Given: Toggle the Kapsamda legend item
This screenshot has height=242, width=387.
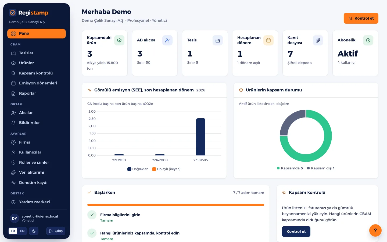Looking at the screenshot, I should [x=290, y=168].
